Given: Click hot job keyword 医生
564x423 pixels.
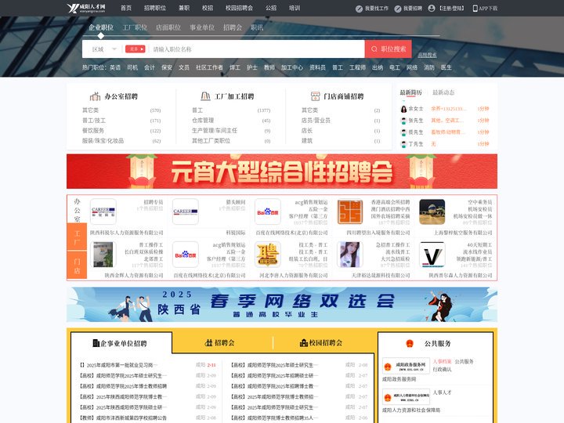Looking at the screenshot, I should point(446,67).
